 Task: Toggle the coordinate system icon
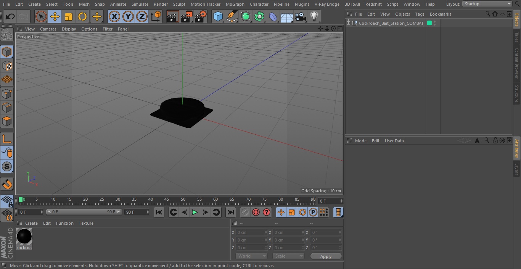[x=156, y=16]
